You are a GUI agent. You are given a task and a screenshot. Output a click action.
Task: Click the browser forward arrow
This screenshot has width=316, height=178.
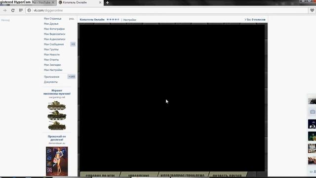pyautogui.click(x=5, y=10)
